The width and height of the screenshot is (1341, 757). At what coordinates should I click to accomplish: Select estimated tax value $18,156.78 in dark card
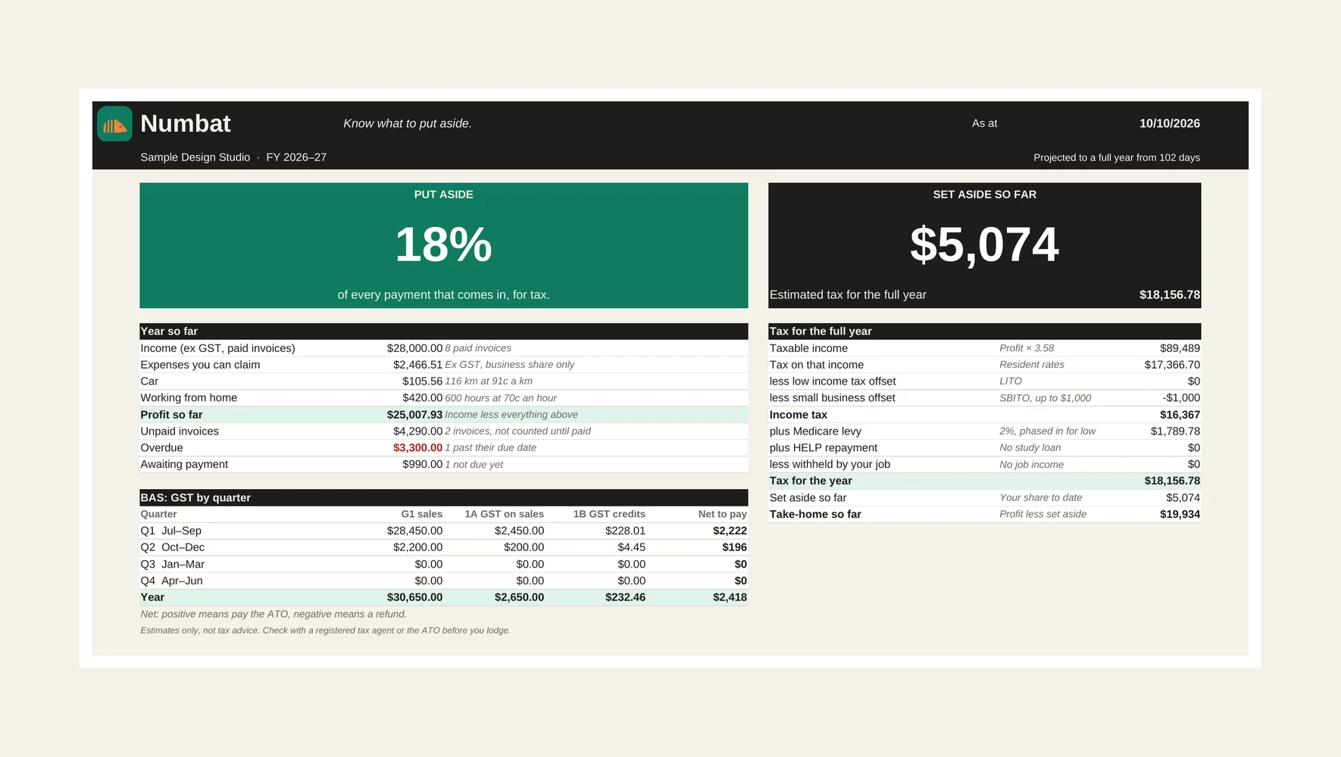[x=1170, y=294]
